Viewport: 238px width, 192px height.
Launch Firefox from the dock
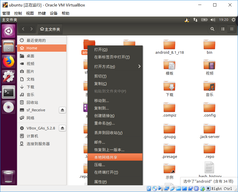pyautogui.click(x=9, y=62)
